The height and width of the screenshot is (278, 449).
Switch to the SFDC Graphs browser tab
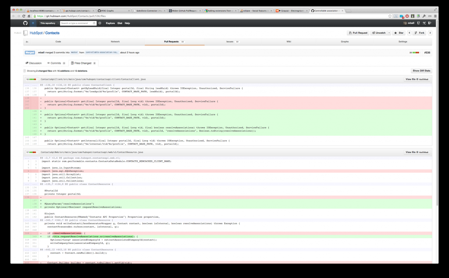(x=114, y=10)
